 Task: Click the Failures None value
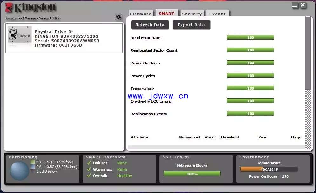[122, 163]
